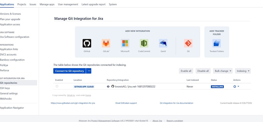The height and width of the screenshot is (122, 263).
Task: Open the more options ellipsis button
Action: 89,71
